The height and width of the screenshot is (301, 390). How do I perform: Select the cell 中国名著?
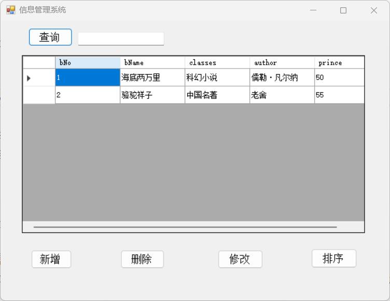pos(217,95)
